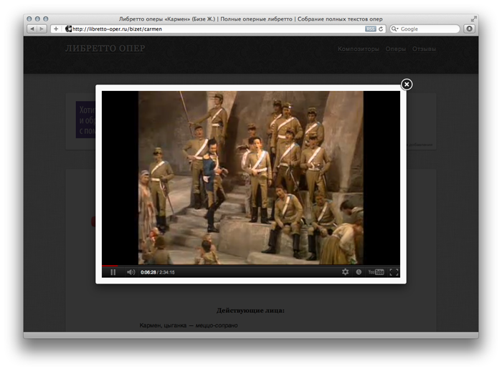Go forward a page in Safari
502x371 pixels.
click(x=42, y=29)
